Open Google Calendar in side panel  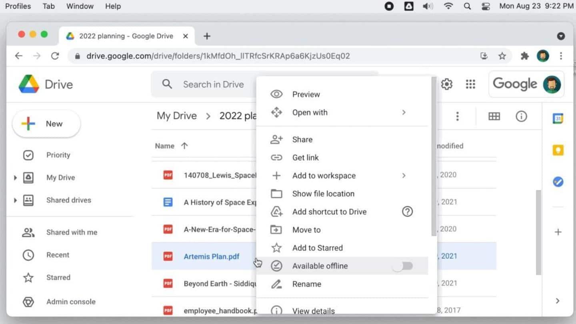[x=558, y=118]
